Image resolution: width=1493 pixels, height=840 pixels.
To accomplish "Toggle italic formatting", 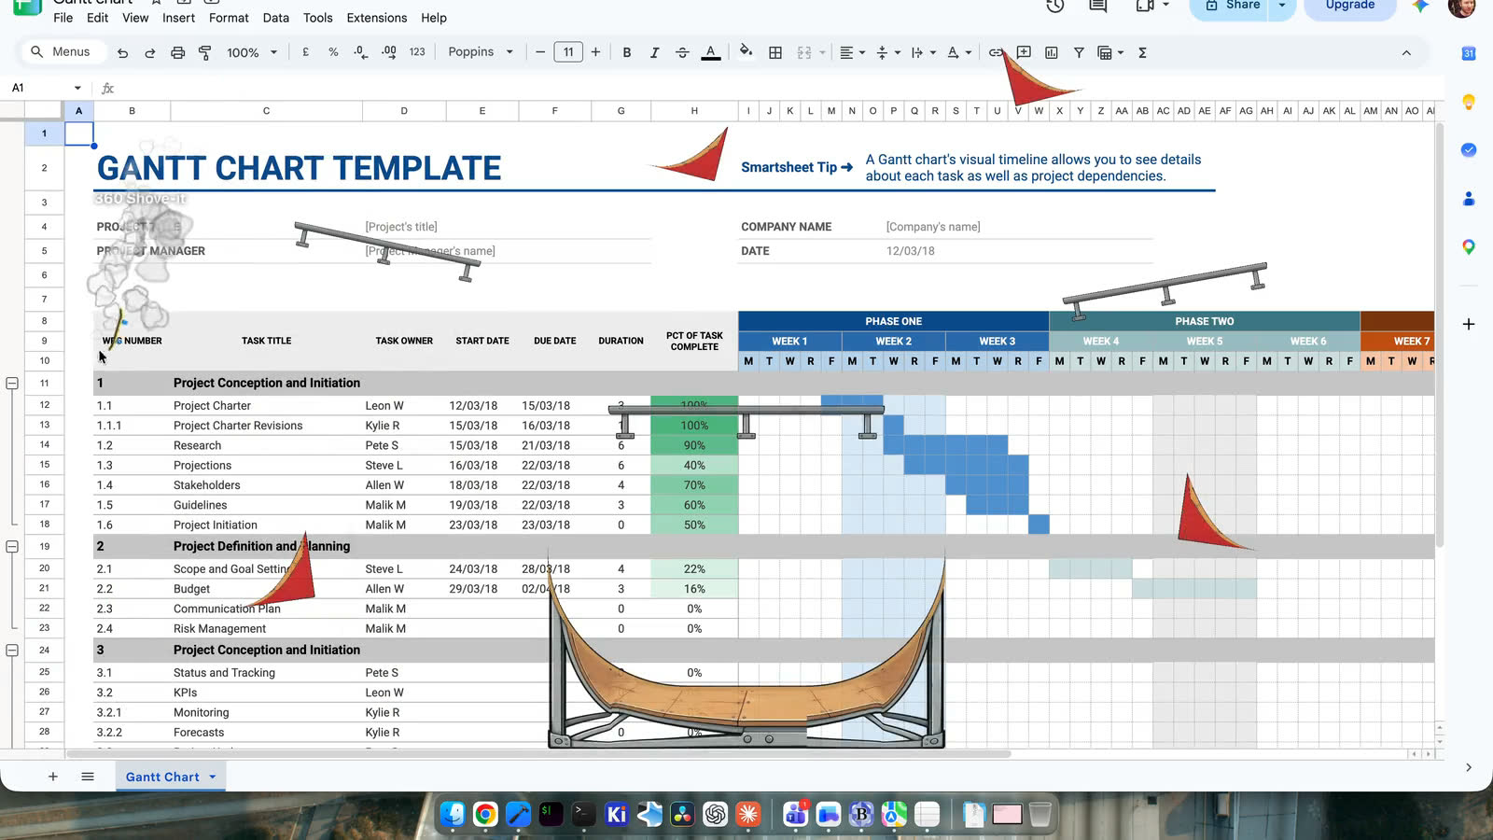I will click(654, 52).
